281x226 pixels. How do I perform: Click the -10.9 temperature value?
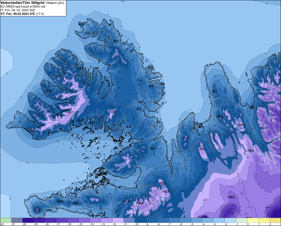point(220,117)
